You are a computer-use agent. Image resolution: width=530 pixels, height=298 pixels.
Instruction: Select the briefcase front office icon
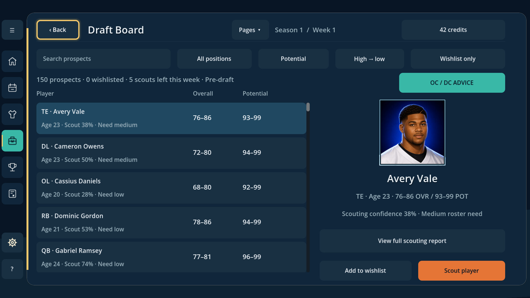12,141
